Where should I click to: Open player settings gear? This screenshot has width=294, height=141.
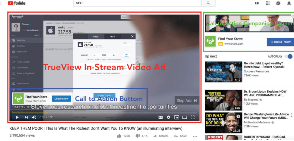point(169,117)
